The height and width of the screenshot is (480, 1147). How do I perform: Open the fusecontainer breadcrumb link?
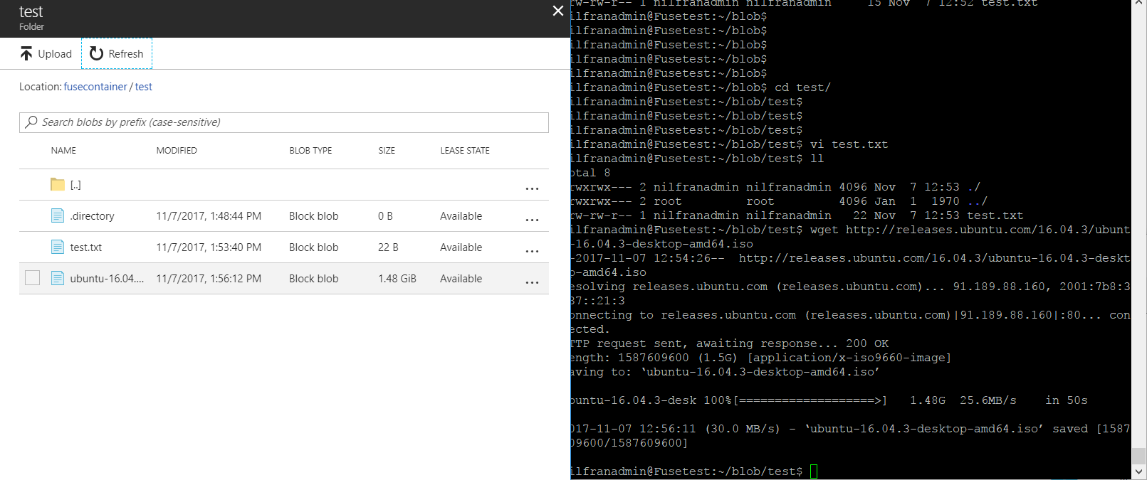[95, 87]
